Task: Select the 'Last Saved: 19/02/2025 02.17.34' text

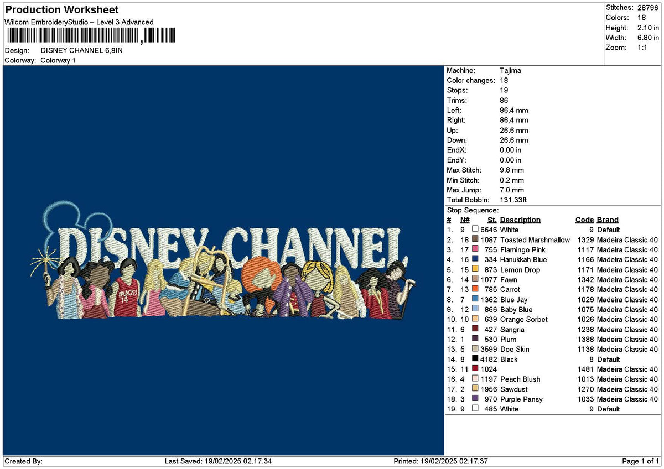Action: point(219,461)
